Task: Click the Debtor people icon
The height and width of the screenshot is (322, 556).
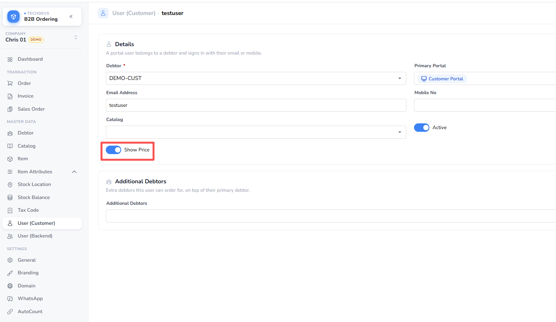Action: point(10,133)
